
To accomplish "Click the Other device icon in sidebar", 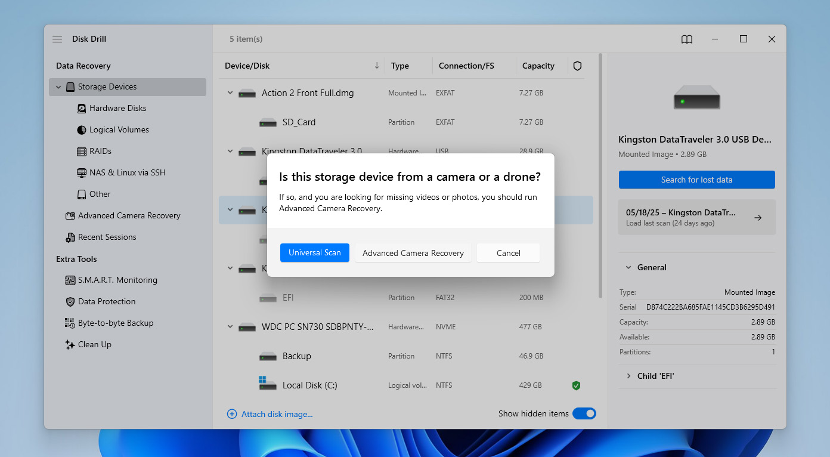I will 82,194.
